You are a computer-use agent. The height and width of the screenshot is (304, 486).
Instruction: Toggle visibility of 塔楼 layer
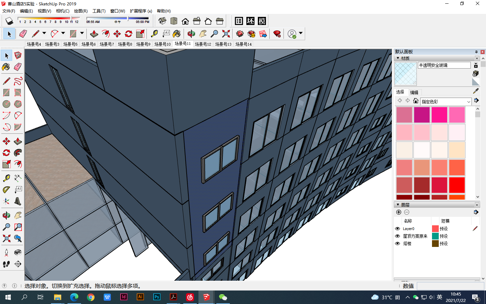(x=398, y=244)
